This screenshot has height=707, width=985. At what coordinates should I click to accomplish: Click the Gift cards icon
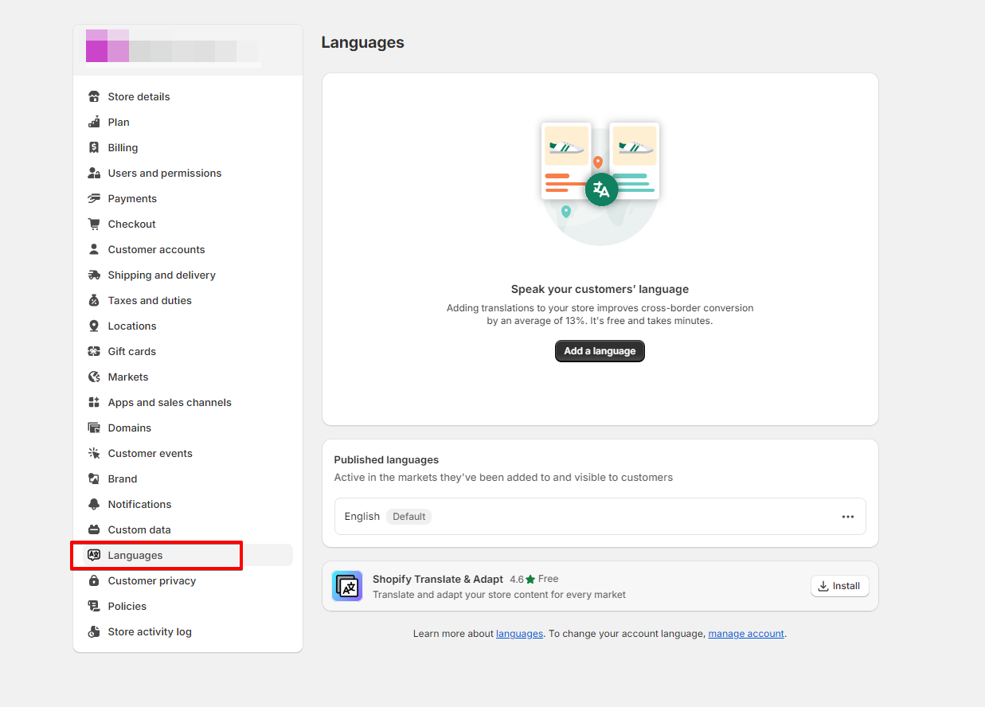(94, 351)
